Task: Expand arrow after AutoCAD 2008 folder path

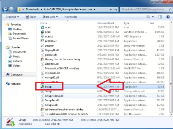Action: 94,9
